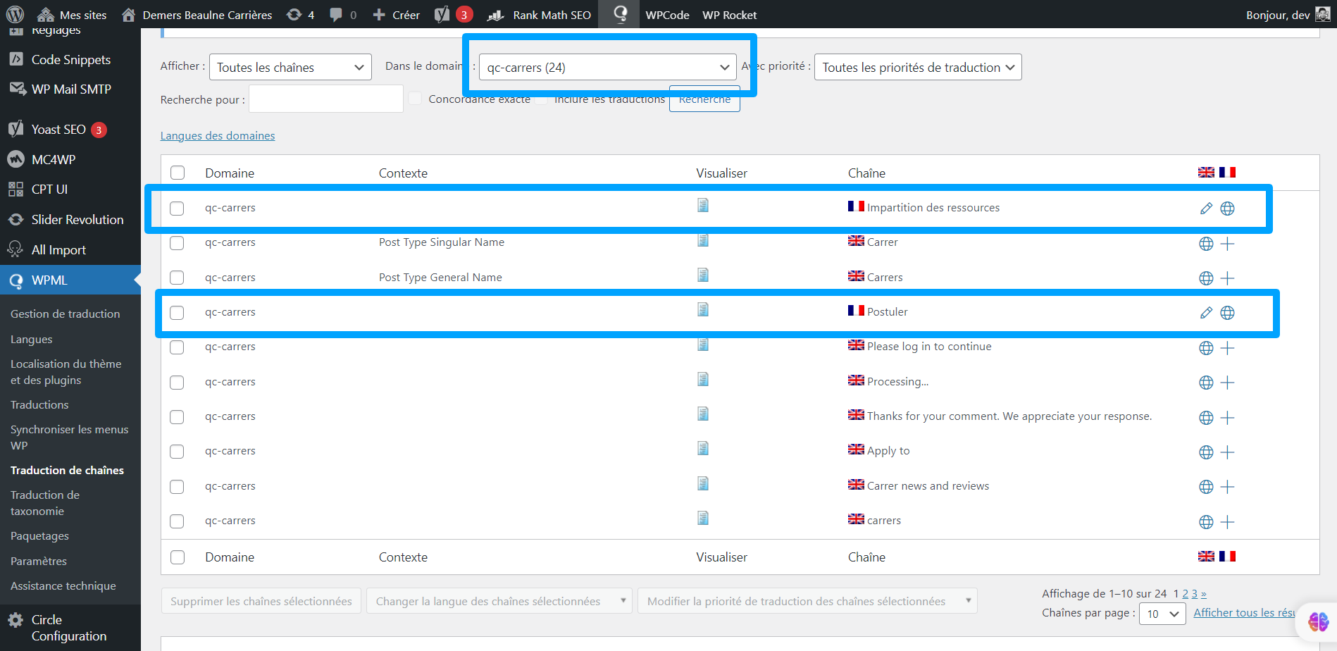
Task: Click Afficher tous les résultats link
Action: tap(1244, 613)
